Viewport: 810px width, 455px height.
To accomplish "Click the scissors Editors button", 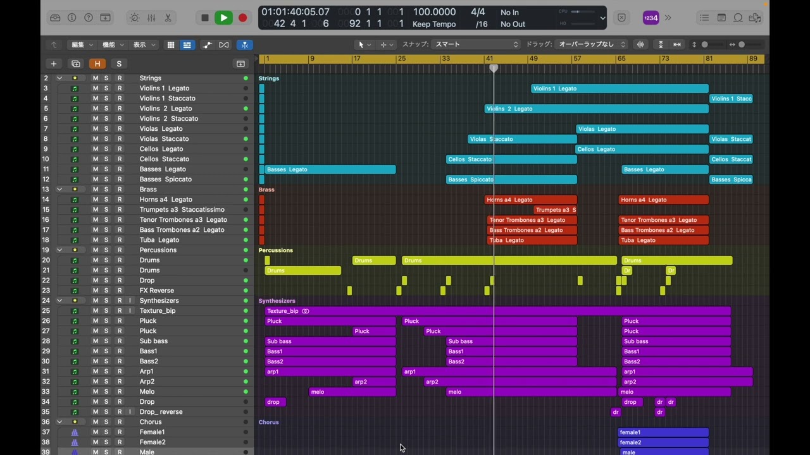I will tap(168, 18).
